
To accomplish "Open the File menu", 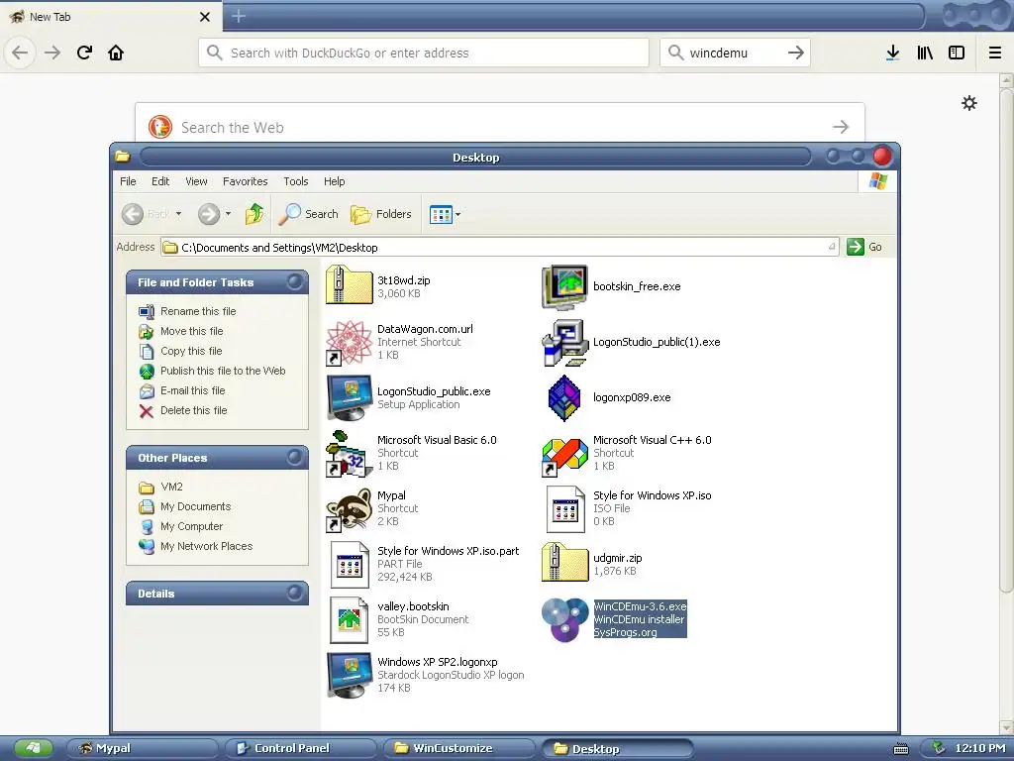I will click(128, 181).
